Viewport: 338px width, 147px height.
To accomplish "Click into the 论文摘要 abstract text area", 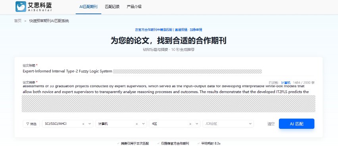I will 168,98.
